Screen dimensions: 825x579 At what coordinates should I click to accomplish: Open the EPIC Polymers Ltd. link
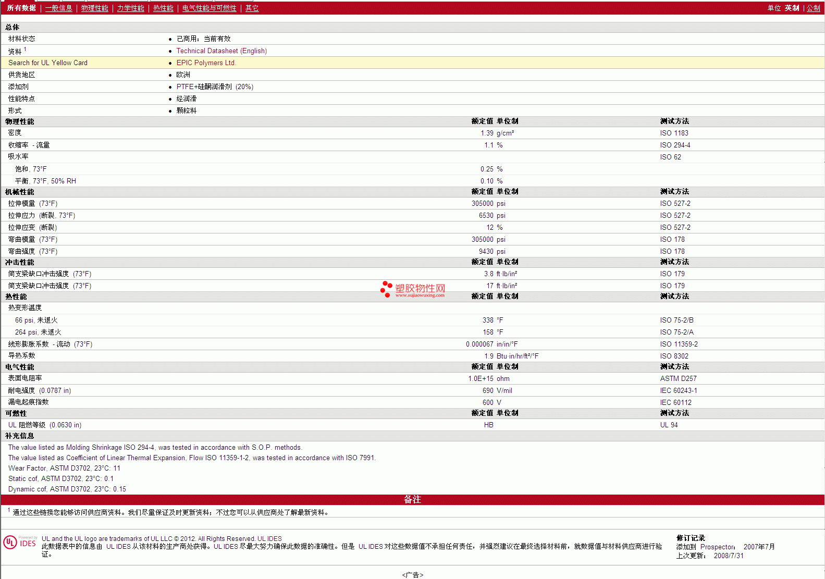(206, 63)
